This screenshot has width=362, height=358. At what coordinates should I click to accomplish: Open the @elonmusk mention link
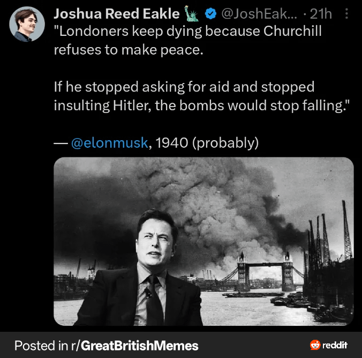click(x=109, y=143)
